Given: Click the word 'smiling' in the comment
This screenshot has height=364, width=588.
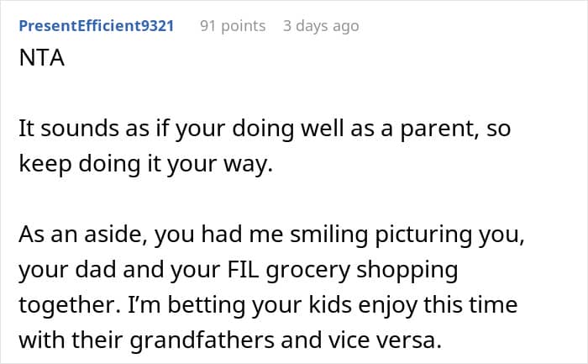Looking at the screenshot, I should [x=329, y=235].
